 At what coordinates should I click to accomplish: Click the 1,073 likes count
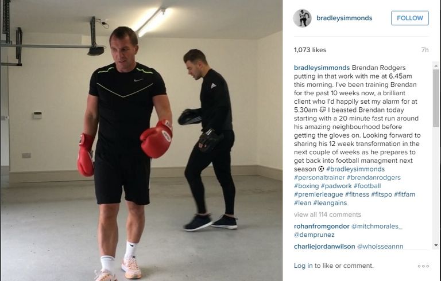point(310,50)
